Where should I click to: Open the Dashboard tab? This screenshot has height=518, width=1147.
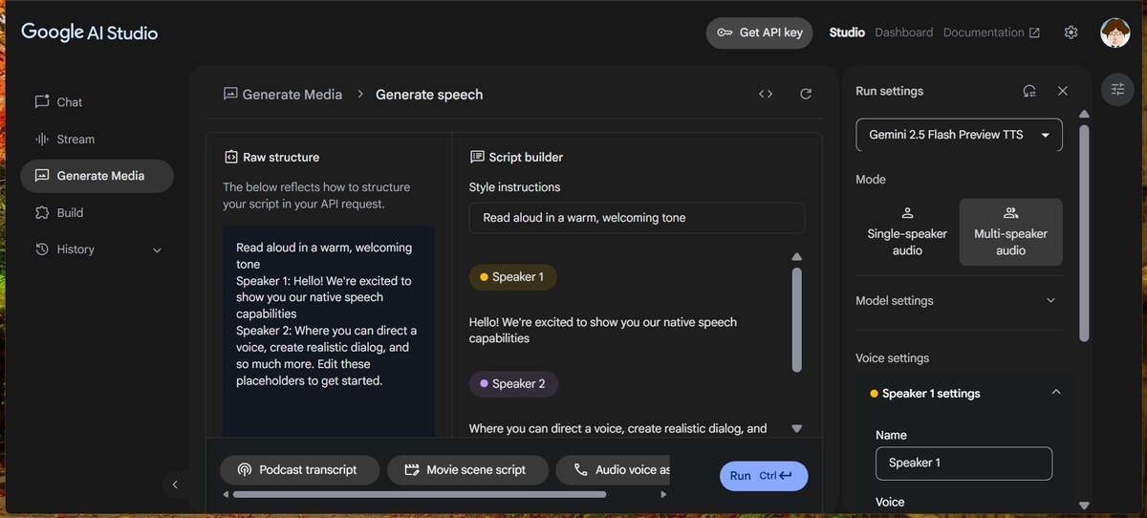coord(903,32)
